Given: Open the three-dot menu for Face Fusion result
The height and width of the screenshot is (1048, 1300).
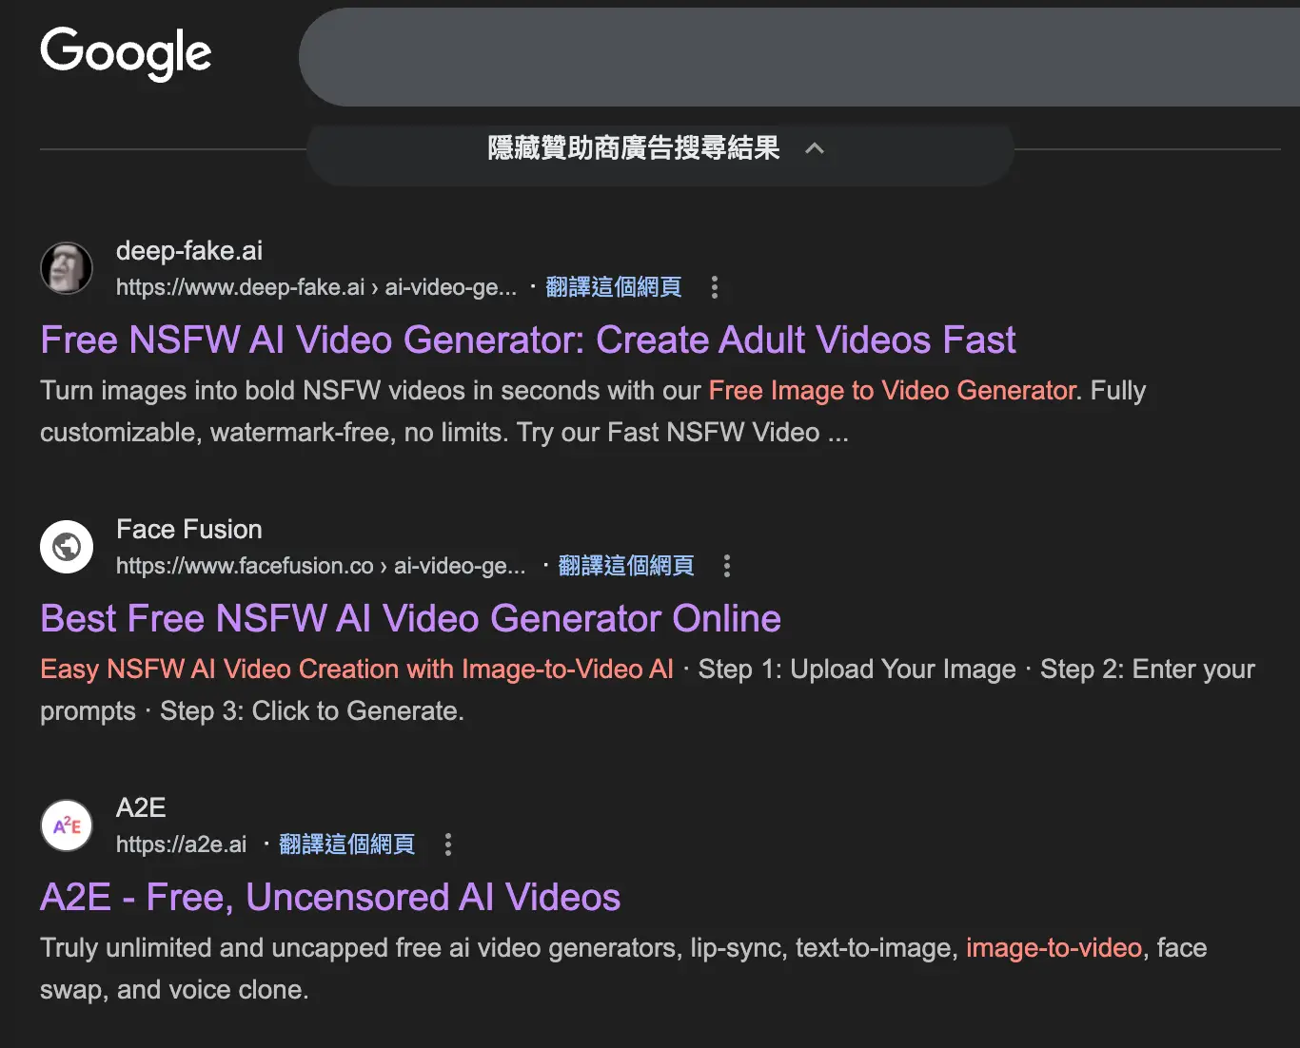Looking at the screenshot, I should tap(727, 566).
